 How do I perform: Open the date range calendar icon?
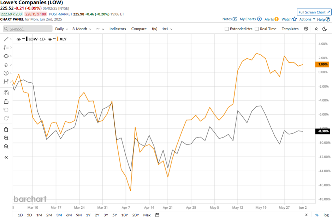[157, 215]
